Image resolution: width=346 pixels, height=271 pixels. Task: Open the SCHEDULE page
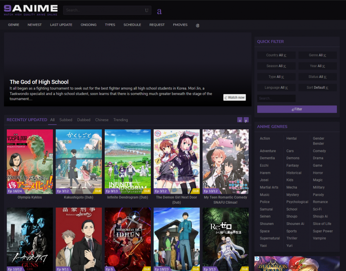132,25
